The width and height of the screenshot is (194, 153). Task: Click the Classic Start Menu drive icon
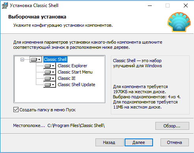(x=48, y=72)
